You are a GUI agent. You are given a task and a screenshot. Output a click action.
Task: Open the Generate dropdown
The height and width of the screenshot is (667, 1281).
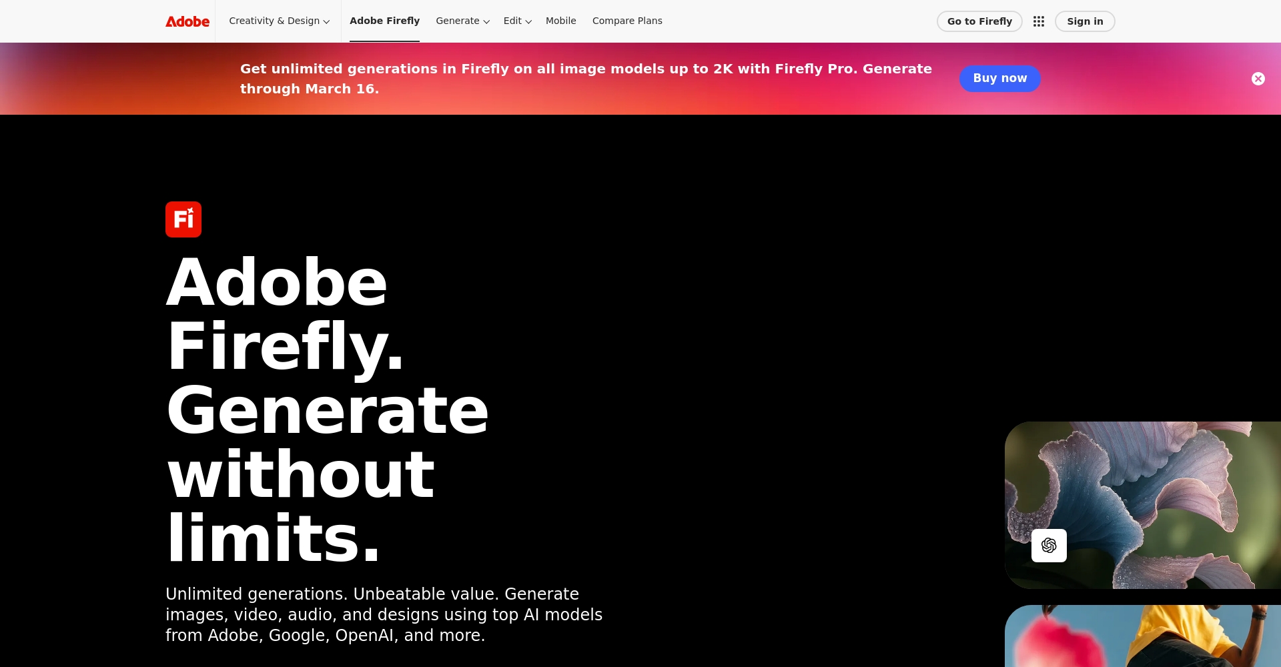462,21
